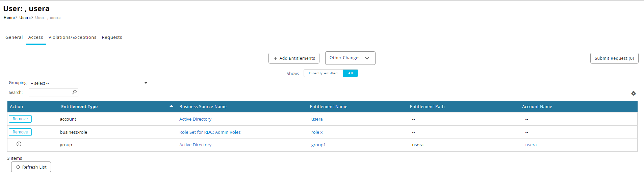Open Role Set for RDC: Admin Roles

click(x=210, y=132)
